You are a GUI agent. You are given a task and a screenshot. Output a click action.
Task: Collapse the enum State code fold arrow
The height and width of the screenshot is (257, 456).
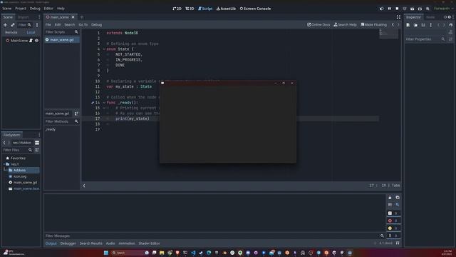pos(104,49)
